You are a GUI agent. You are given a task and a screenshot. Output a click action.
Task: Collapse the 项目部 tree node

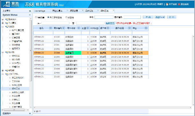[x=3, y=27]
